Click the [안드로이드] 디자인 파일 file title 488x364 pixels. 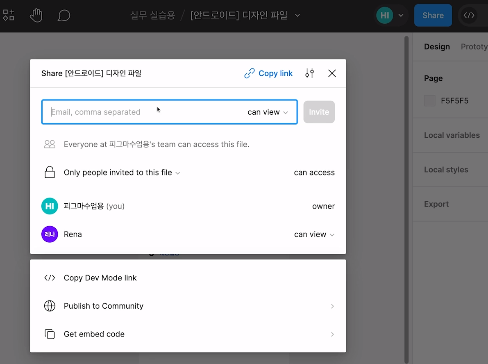(239, 15)
